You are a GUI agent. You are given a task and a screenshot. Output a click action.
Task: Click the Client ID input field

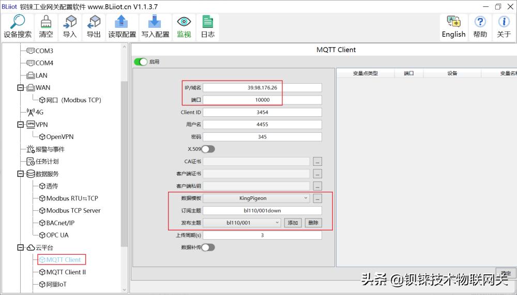click(262, 113)
